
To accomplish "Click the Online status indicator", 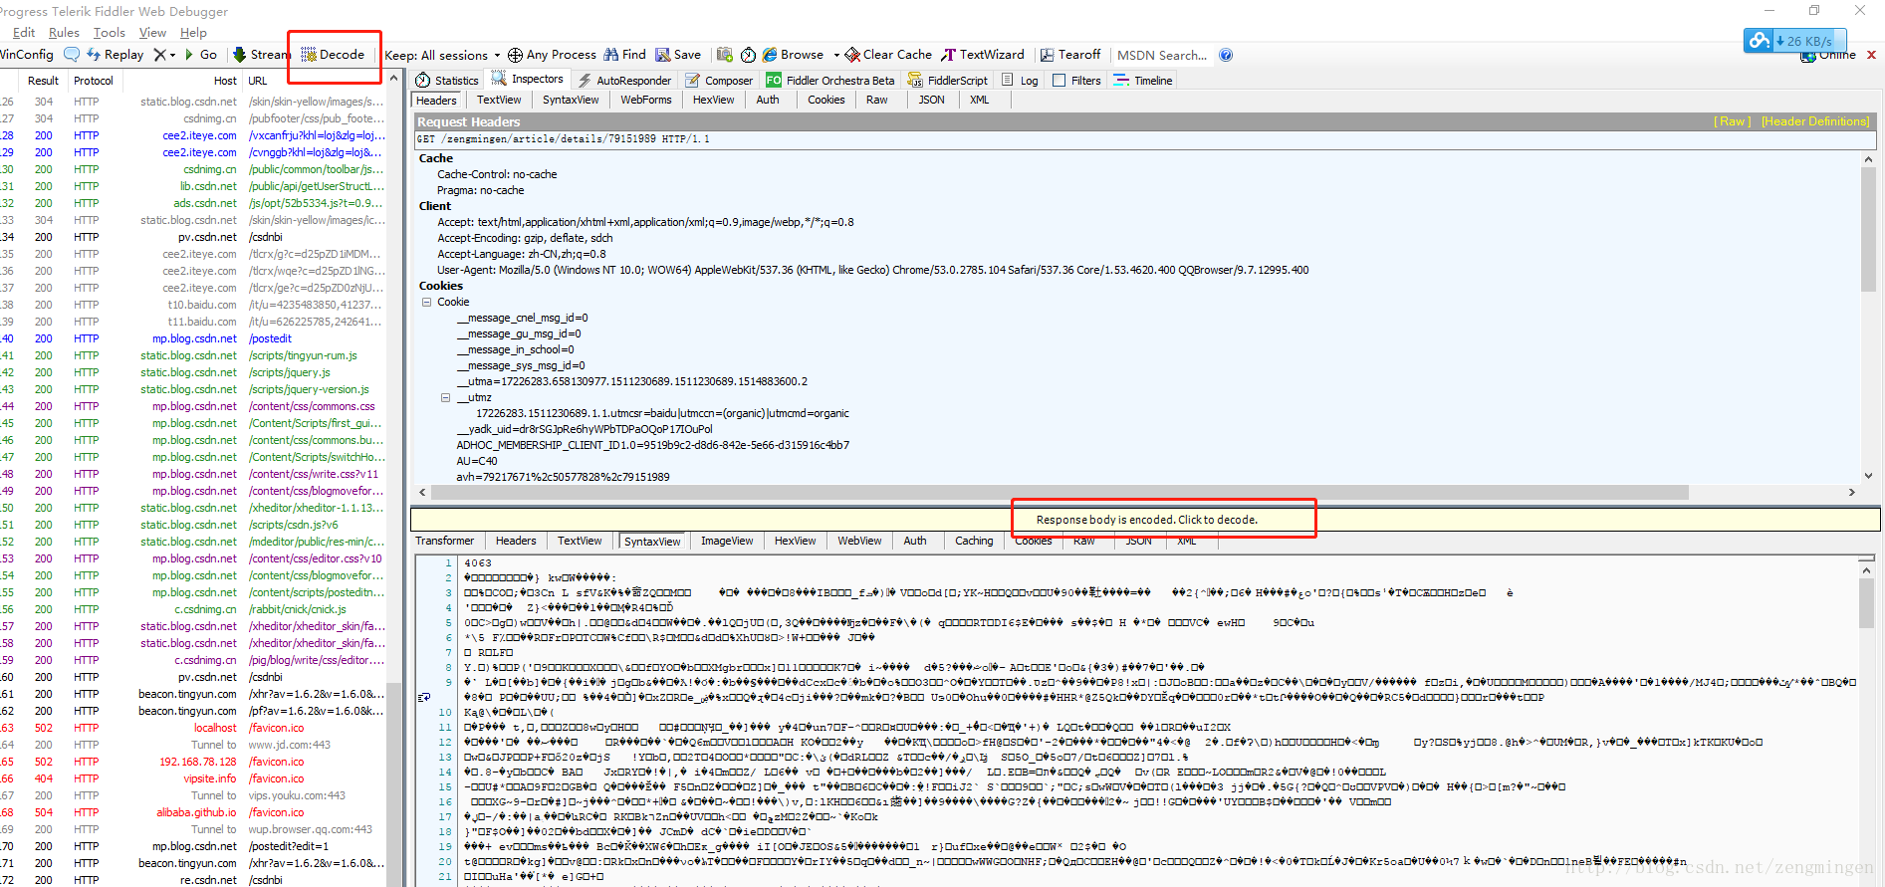I will coord(1829,56).
